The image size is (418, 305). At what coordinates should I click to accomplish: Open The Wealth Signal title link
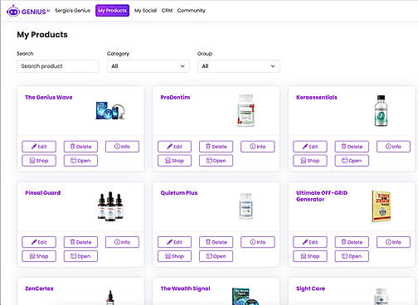click(185, 288)
